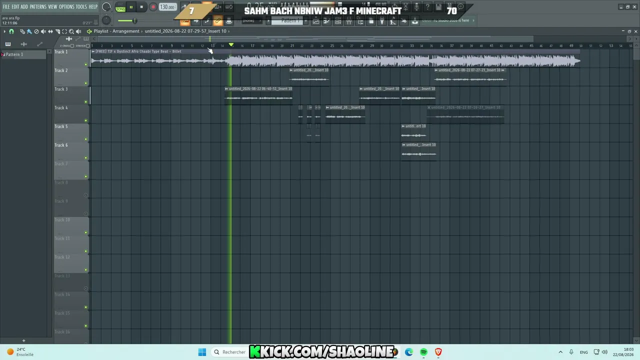Enable the STRETCH checkbox
Screen dimensions: 640x360
[87, 46]
